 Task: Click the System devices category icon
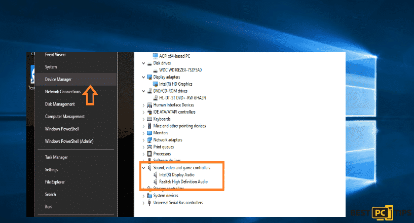149,196
